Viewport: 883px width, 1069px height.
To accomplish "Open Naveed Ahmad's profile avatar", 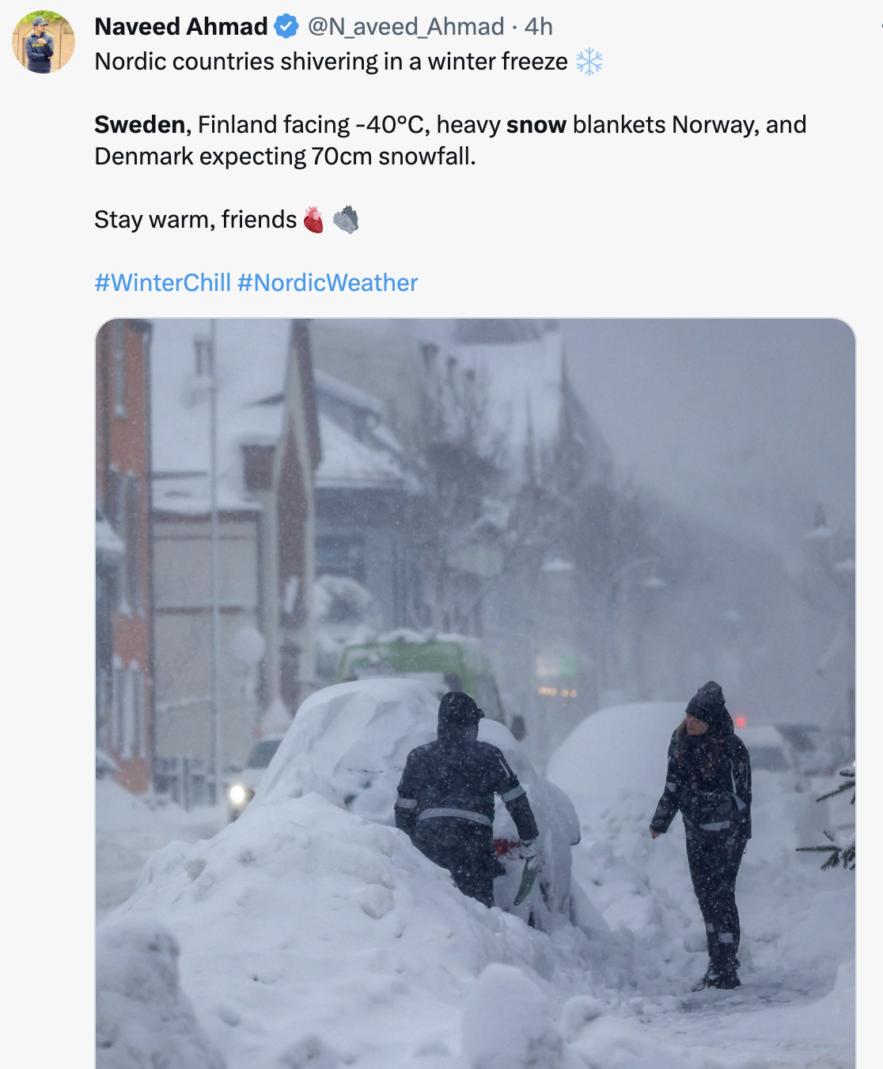I will click(44, 42).
